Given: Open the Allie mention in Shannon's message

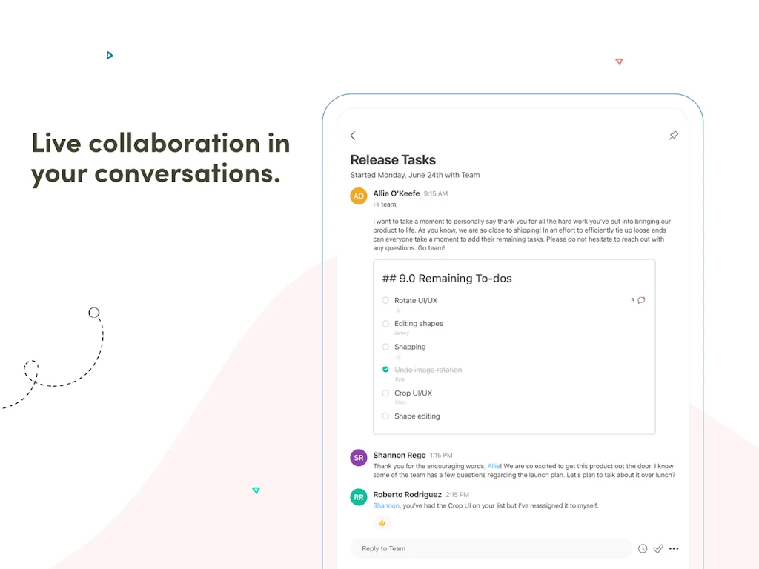Looking at the screenshot, I should pyautogui.click(x=494, y=465).
